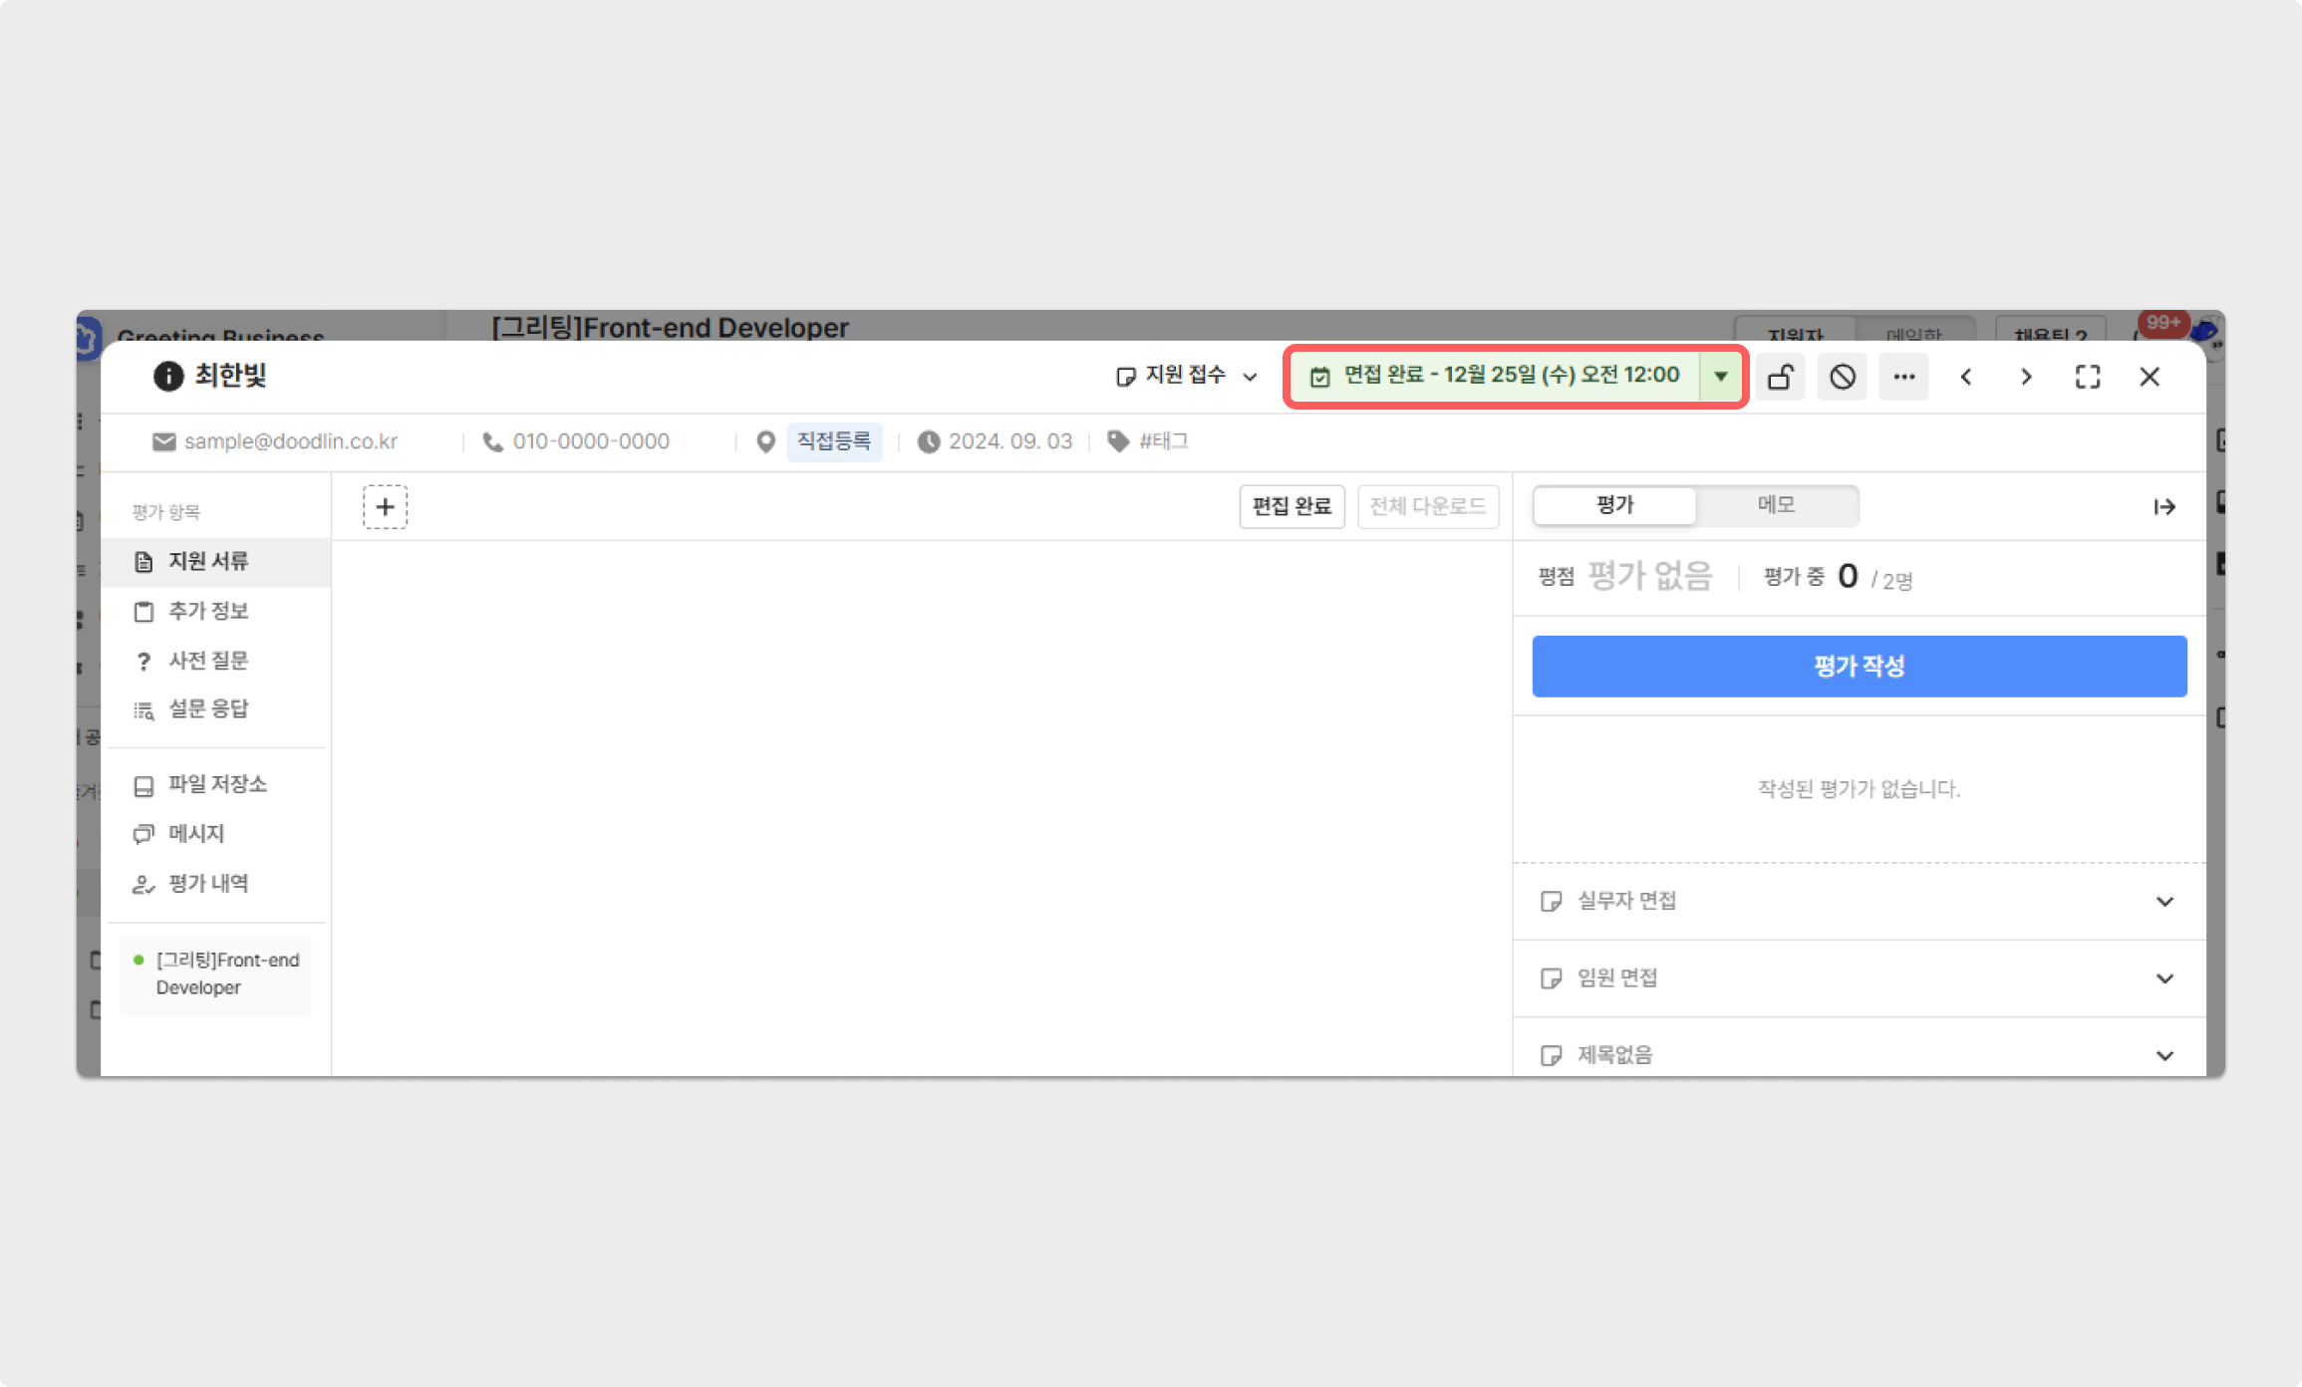The height and width of the screenshot is (1387, 2302).
Task: Click the unlock padlock icon
Action: pyautogui.click(x=1781, y=377)
